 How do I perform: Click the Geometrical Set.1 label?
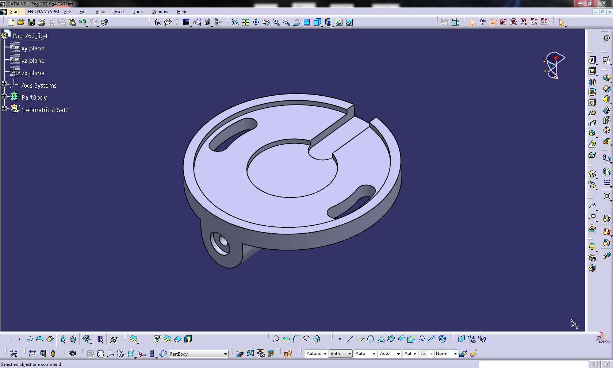[46, 110]
